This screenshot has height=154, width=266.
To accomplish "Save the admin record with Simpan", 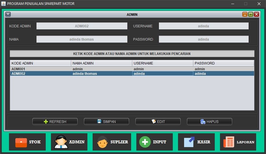I will [x=107, y=121].
